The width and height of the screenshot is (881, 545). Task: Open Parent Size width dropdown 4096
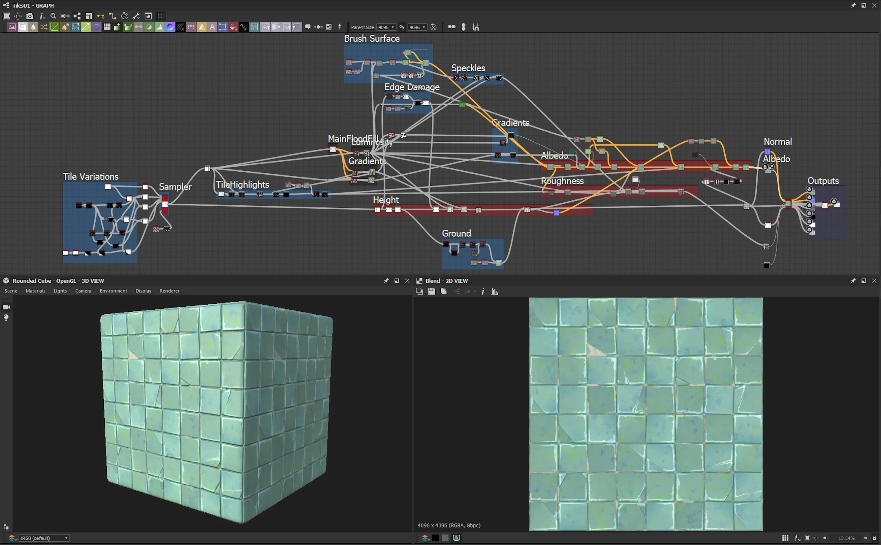(x=386, y=27)
